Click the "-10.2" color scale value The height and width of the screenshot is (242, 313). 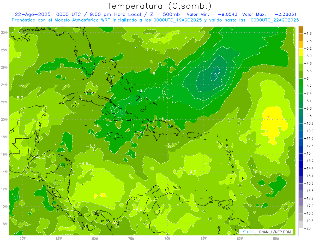pos(309,123)
